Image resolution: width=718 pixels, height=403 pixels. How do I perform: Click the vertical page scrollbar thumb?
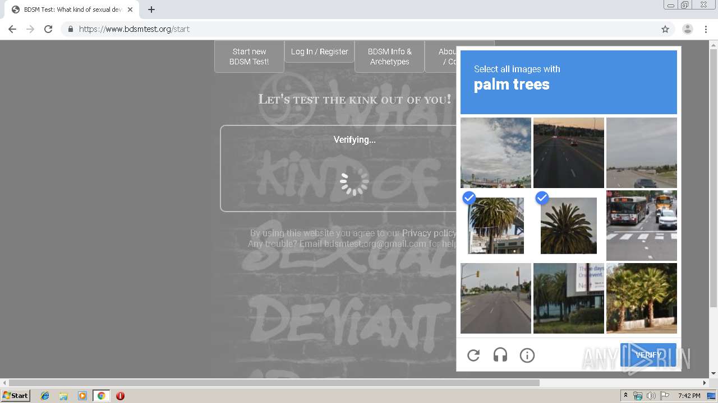pyautogui.click(x=714, y=177)
